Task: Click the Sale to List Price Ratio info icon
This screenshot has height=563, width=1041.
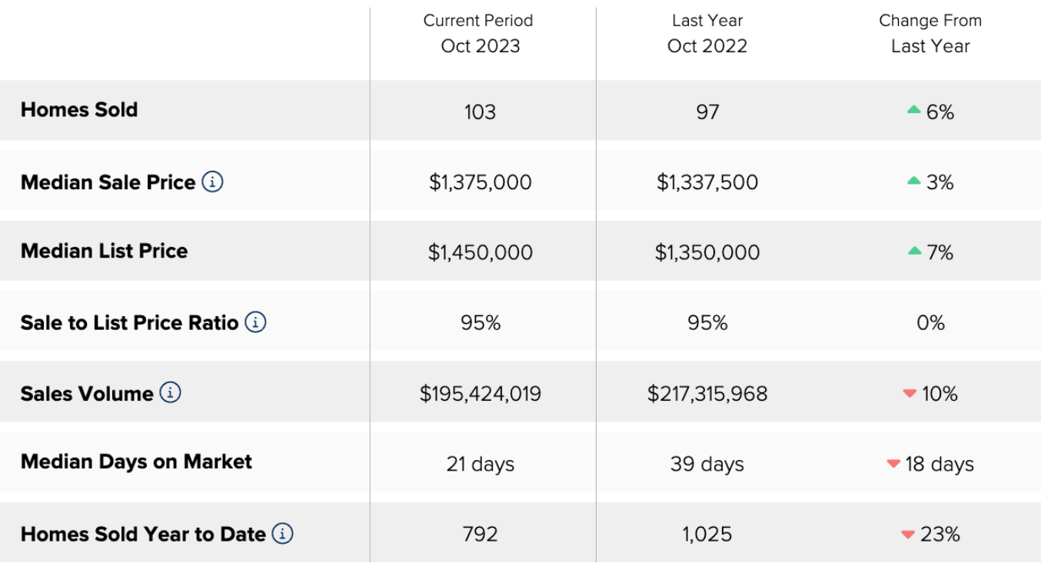Action: click(x=256, y=321)
